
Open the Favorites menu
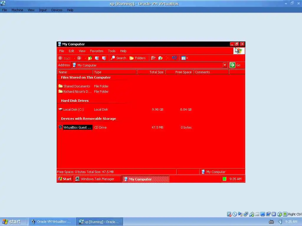(96, 51)
